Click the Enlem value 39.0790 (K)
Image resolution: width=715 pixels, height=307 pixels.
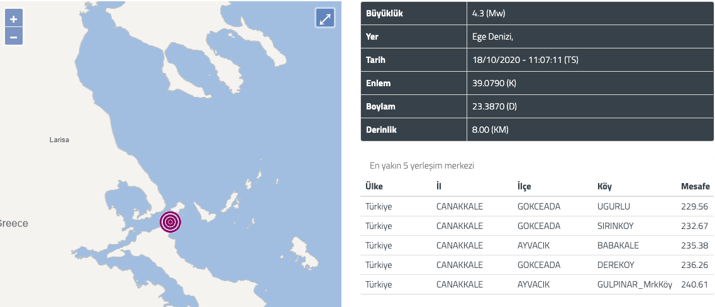point(494,84)
